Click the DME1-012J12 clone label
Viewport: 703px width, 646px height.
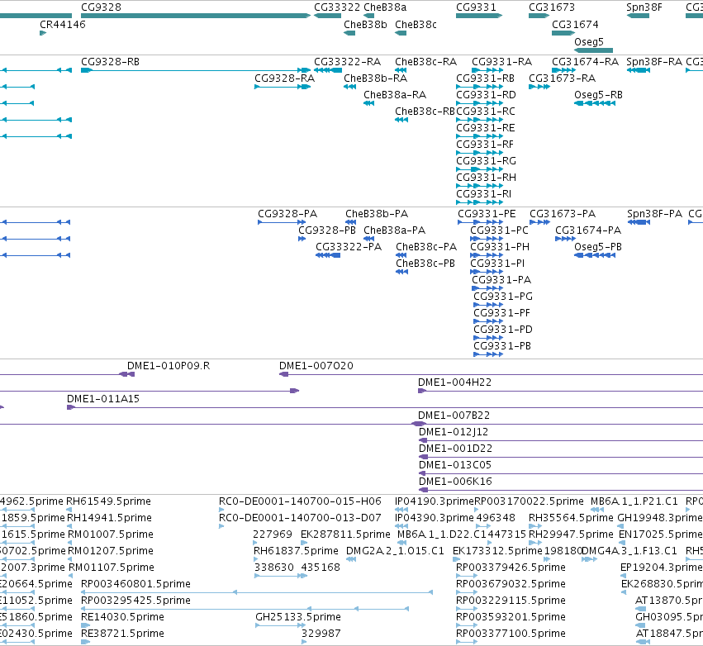[x=454, y=432]
